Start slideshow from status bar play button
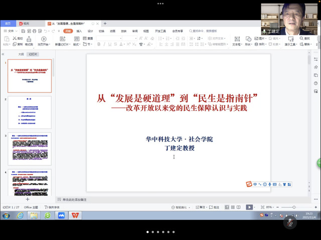The image size is (321, 240). click(249, 207)
